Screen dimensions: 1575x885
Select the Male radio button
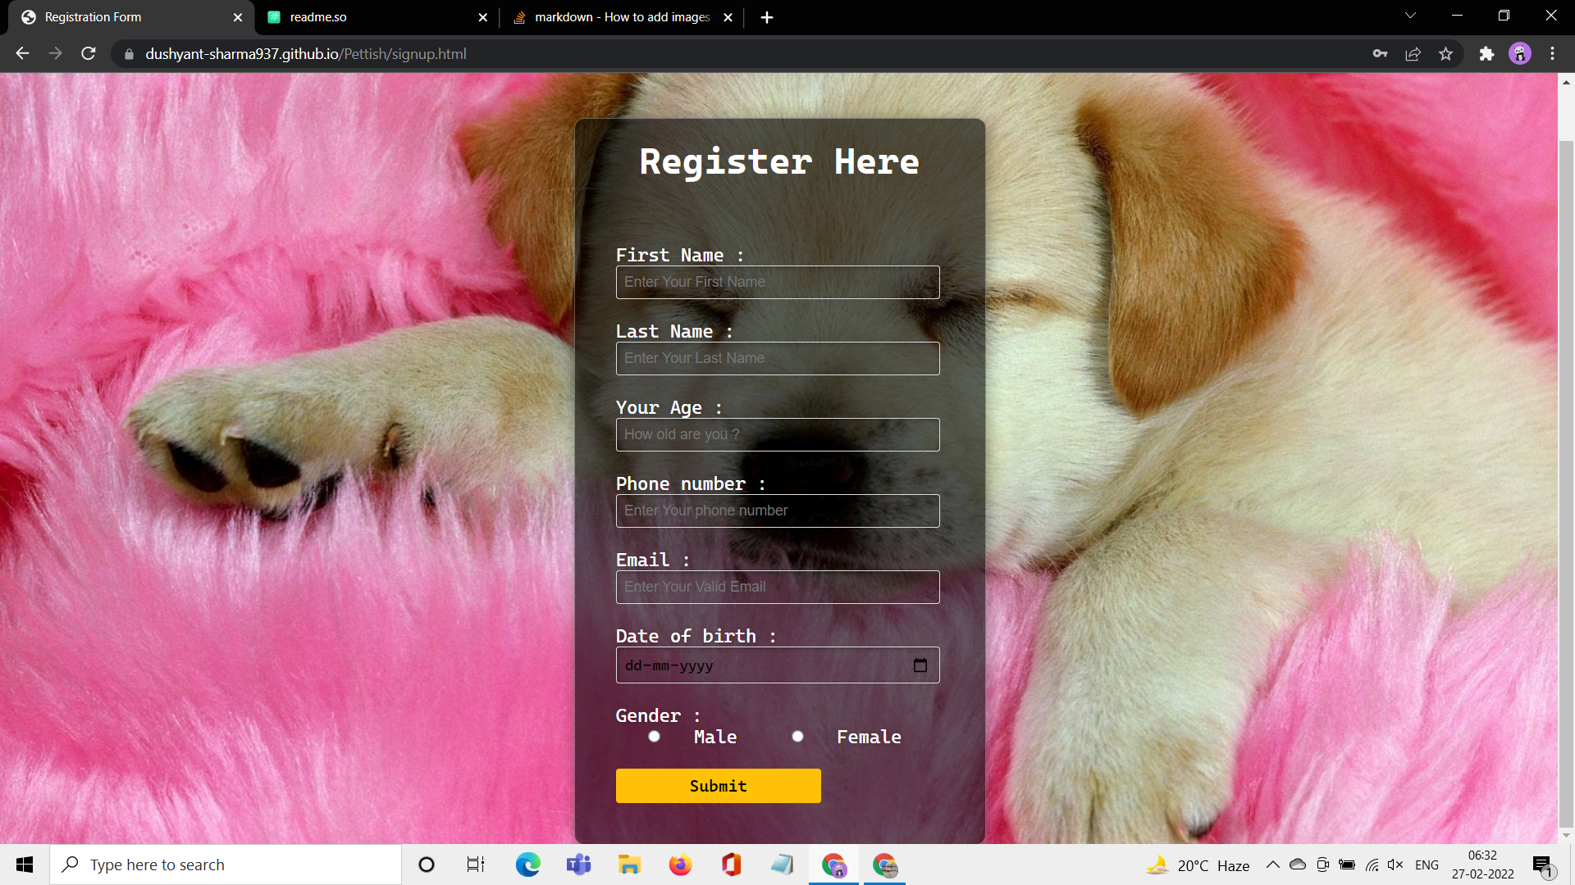click(654, 736)
